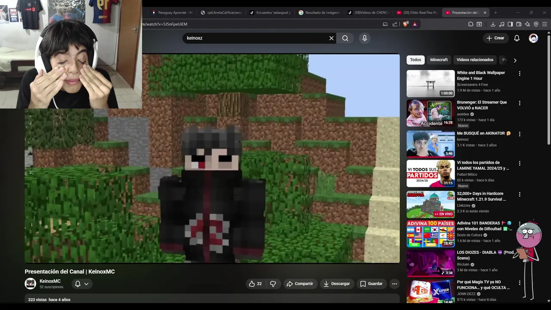The image size is (551, 310).
Task: Expand the notification preference chevron for KeinoxMC
Action: pos(87,284)
